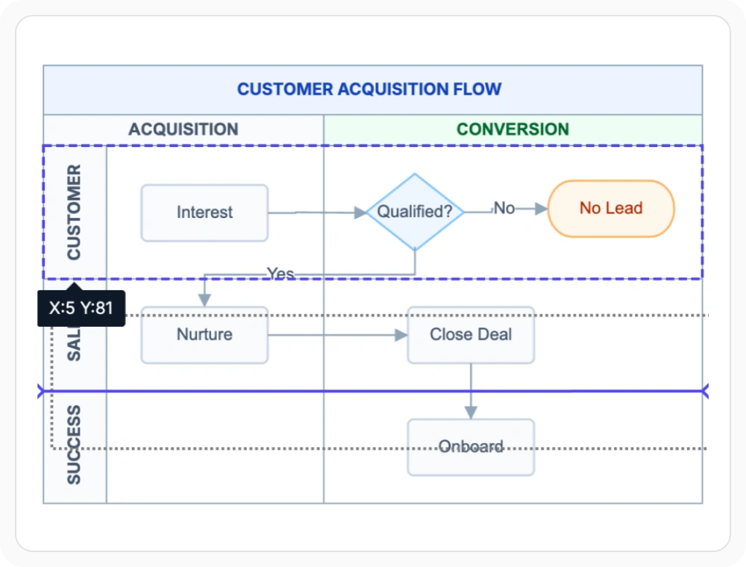The width and height of the screenshot is (746, 567).
Task: Click the CONVERSION column header
Action: [x=513, y=129]
